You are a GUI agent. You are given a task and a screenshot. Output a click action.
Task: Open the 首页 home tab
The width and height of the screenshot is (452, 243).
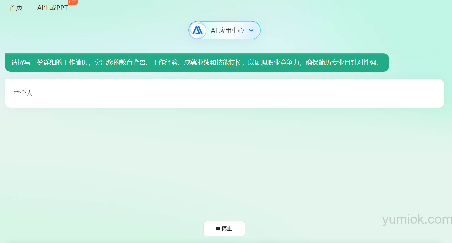pyautogui.click(x=16, y=8)
